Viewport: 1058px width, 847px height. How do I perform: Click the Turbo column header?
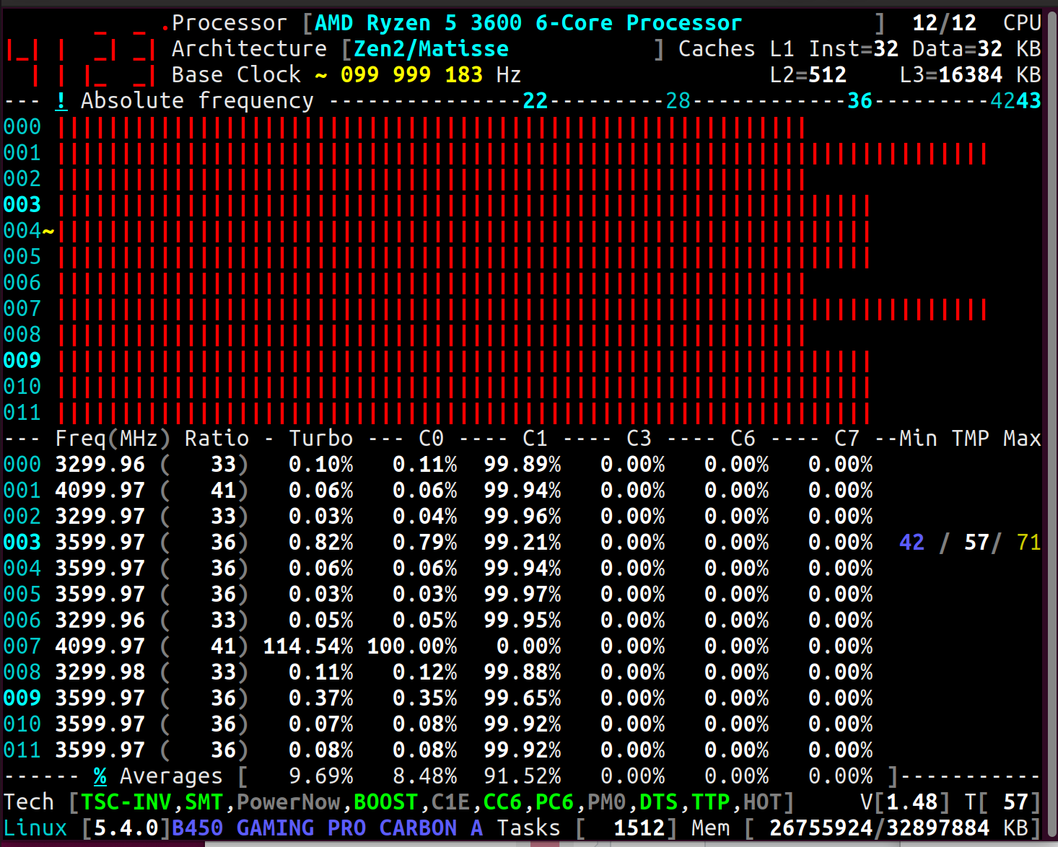click(x=321, y=439)
